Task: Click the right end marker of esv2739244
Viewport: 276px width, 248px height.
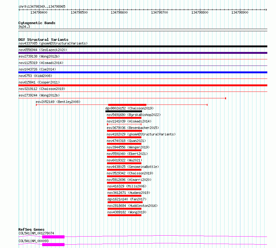Action: click(x=226, y=98)
